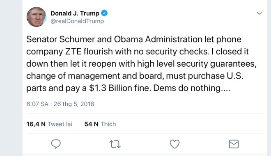Open the Donald J. Trump display name
Viewport: 271px width, 156px height.
pos(75,13)
